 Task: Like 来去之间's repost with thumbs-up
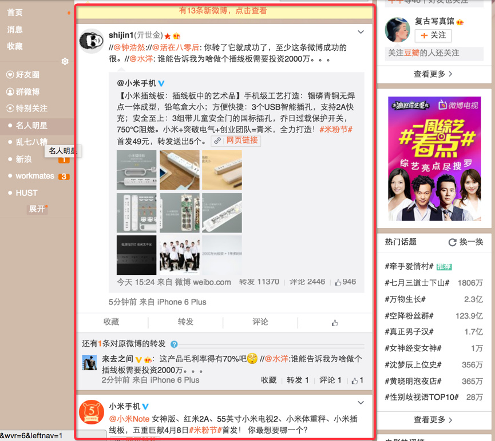tap(357, 380)
